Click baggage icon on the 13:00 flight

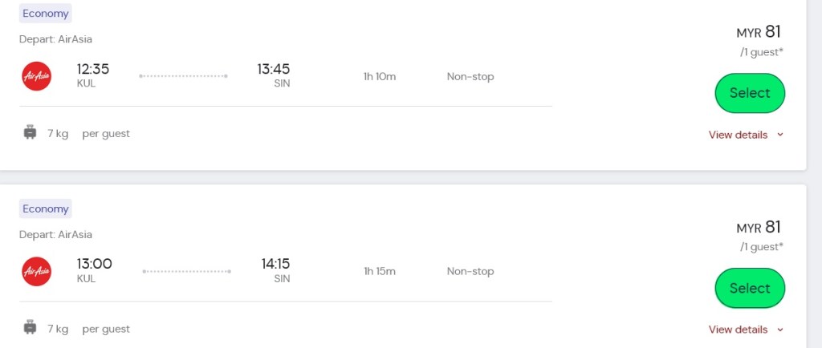(31, 328)
